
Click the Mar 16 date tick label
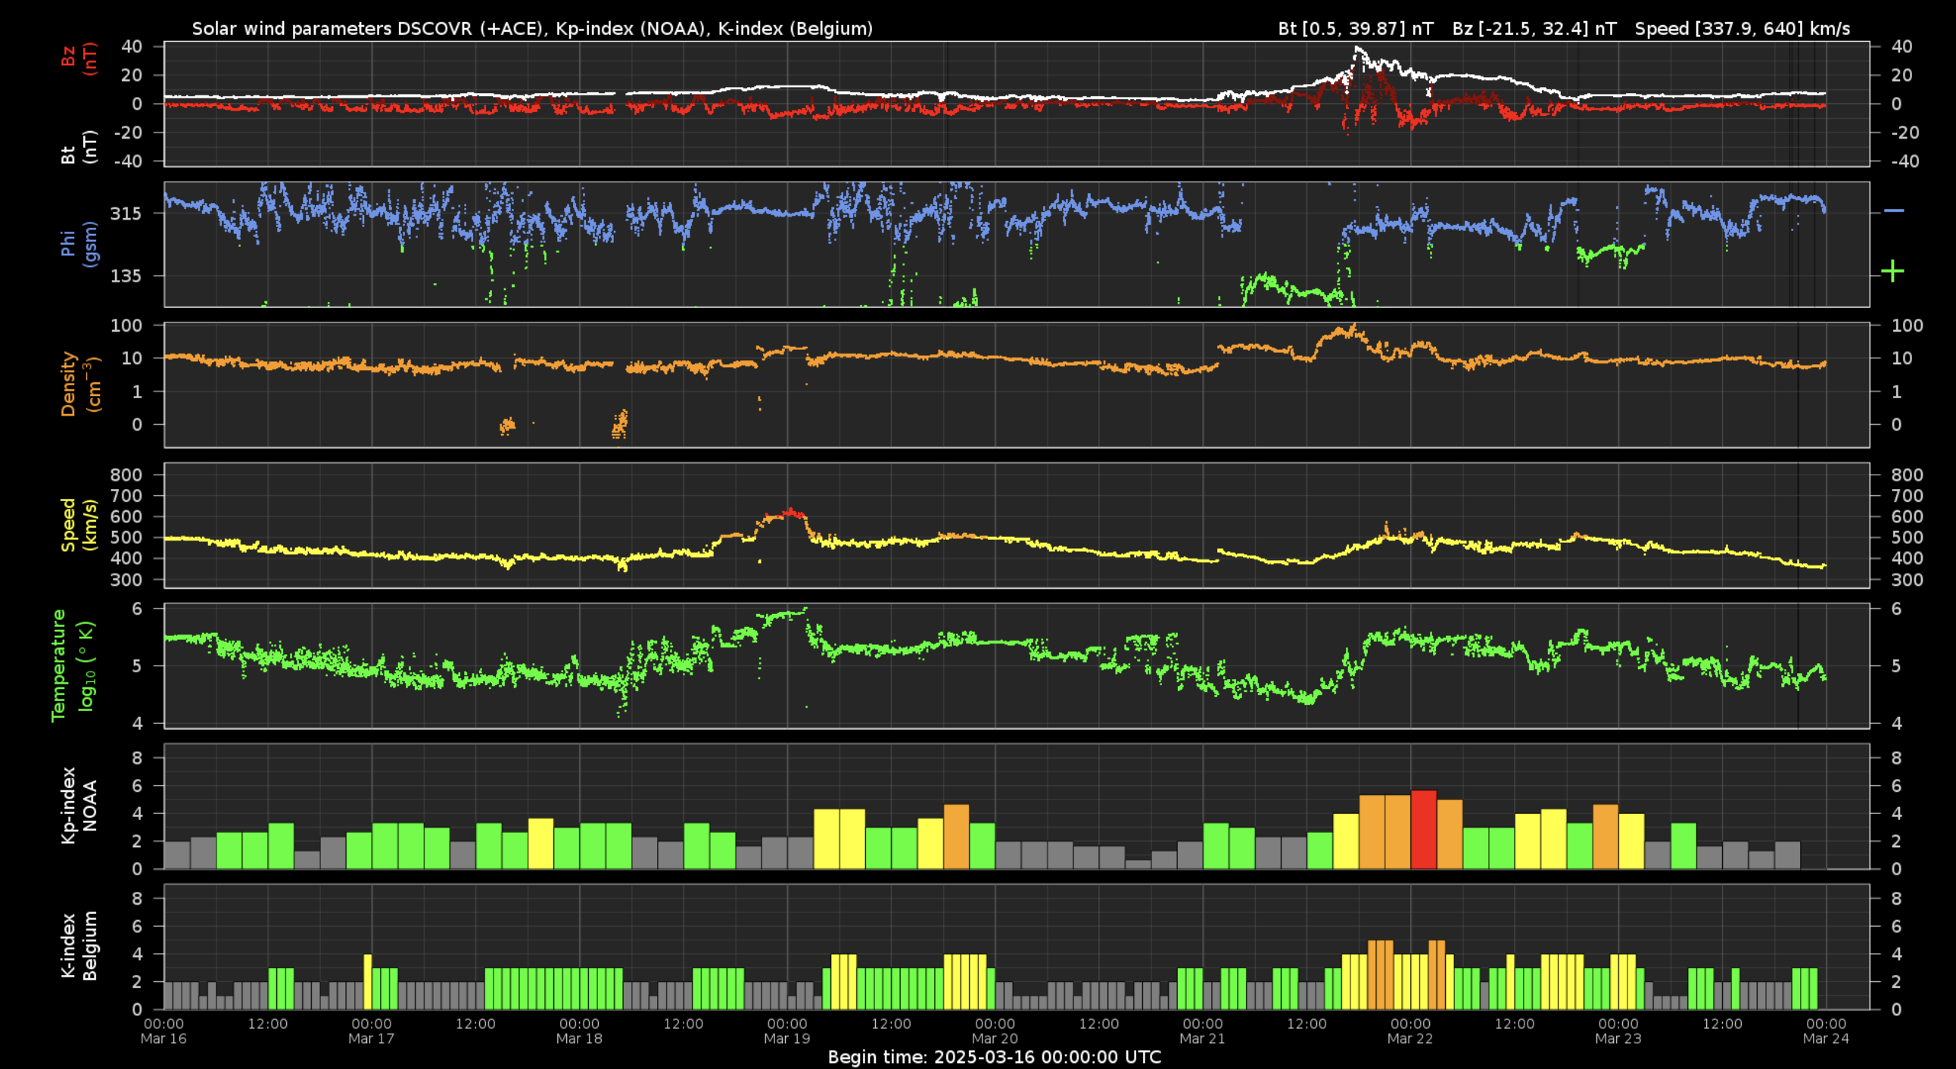[164, 1038]
